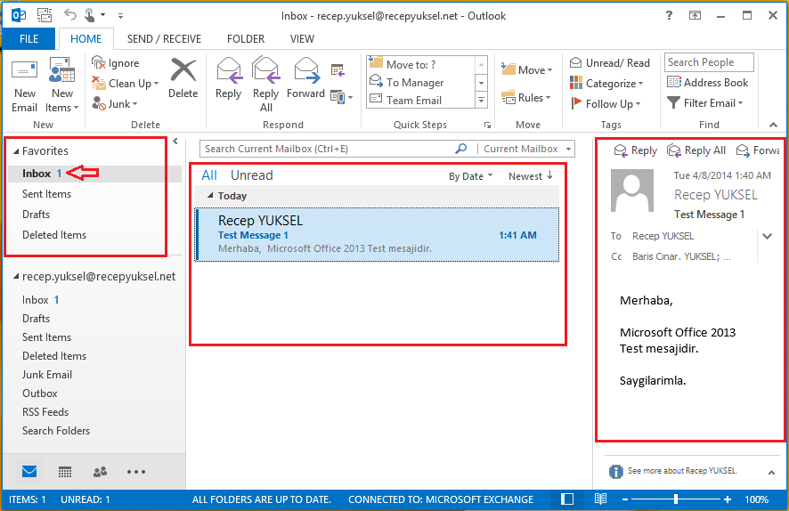
Task: Open the Move folder icon button
Action: [526, 70]
